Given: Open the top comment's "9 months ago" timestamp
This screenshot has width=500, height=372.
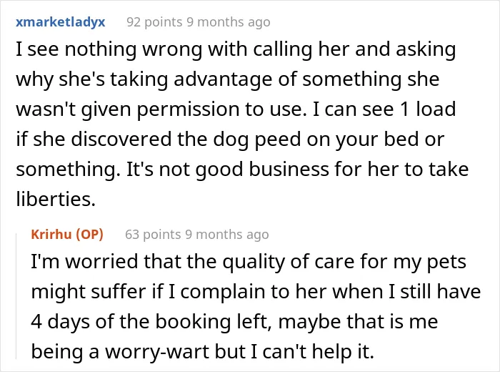Looking at the screenshot, I should coord(229,22).
